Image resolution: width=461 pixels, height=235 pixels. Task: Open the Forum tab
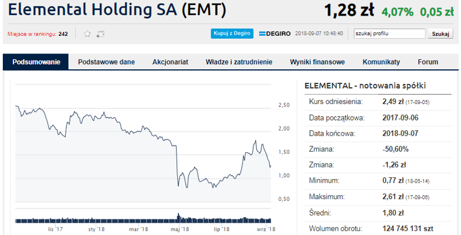428,62
